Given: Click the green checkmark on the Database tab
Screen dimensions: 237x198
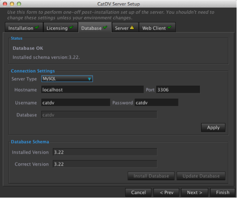Looking at the screenshot, I should click(105, 27).
